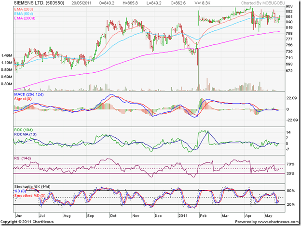
Task: Click the ROCMA (10) legend label
Action: (x=26, y=134)
